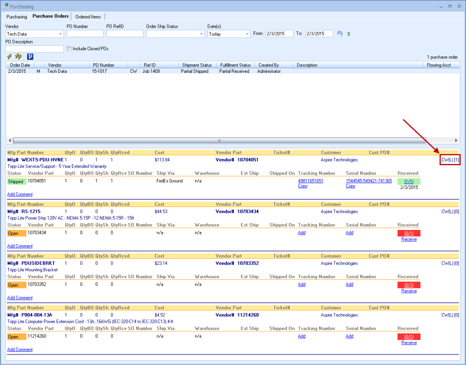Image resolution: width=466 pixels, height=365 pixels.
Task: Click the single lightning bolt icon
Action: [9, 57]
